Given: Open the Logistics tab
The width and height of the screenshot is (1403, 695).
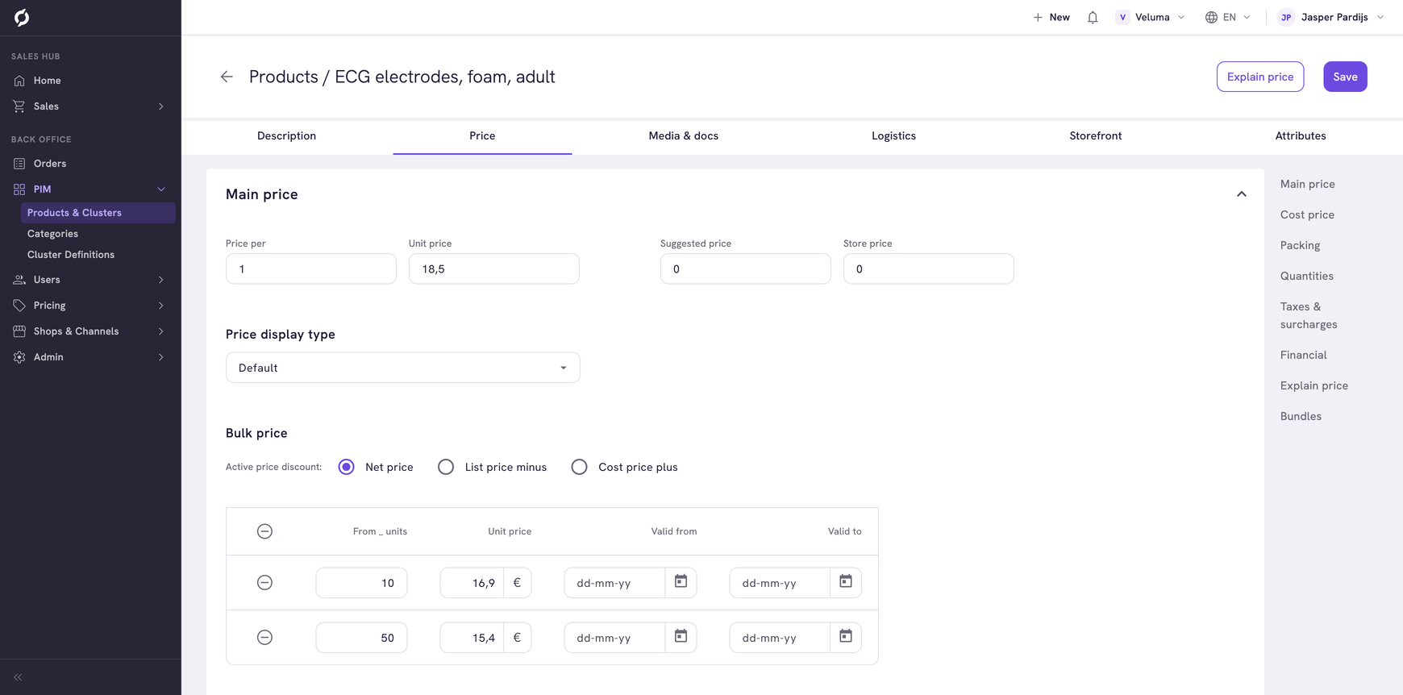Looking at the screenshot, I should click(x=893, y=136).
